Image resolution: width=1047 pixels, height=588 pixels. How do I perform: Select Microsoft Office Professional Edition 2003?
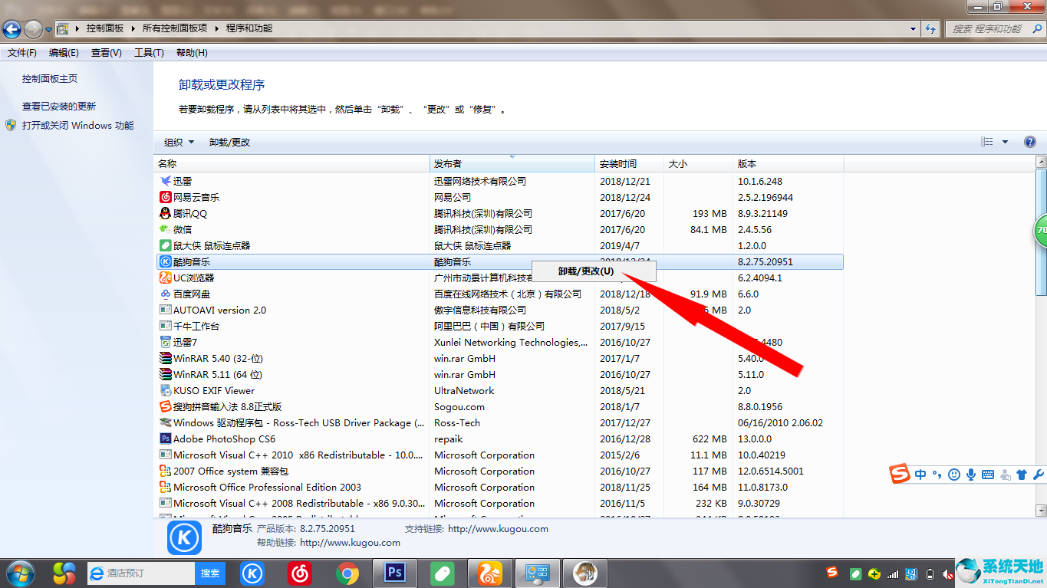(500, 487)
